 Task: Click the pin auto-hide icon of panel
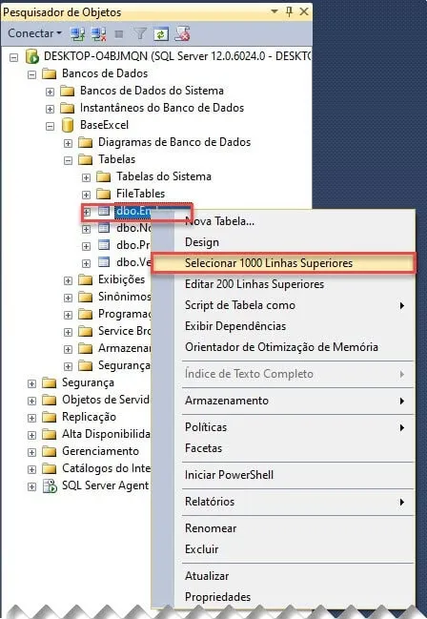289,11
